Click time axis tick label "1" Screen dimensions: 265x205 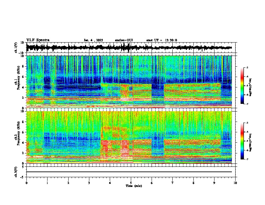tap(47, 183)
